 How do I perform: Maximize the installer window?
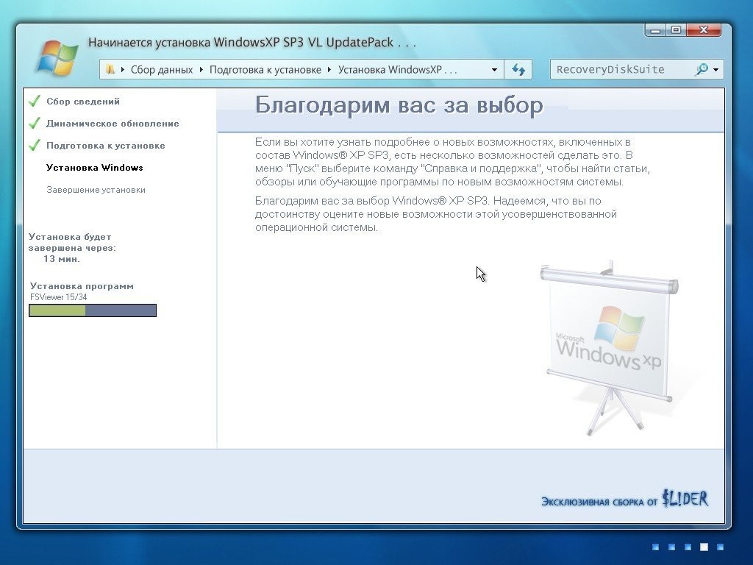pyautogui.click(x=677, y=30)
